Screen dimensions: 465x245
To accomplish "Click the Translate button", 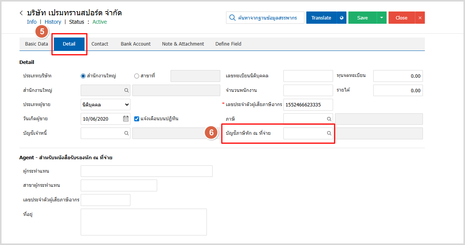I will point(321,18).
